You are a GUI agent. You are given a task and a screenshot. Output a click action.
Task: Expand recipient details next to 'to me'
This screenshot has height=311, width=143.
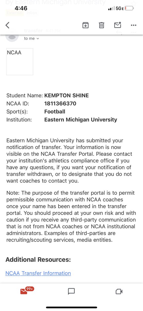pos(38,38)
